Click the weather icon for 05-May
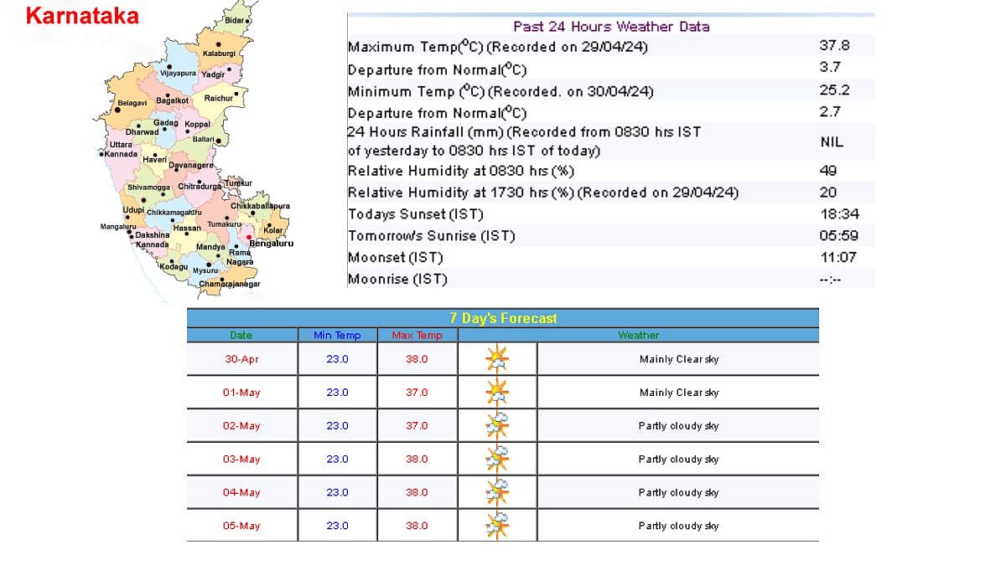 pyautogui.click(x=497, y=526)
